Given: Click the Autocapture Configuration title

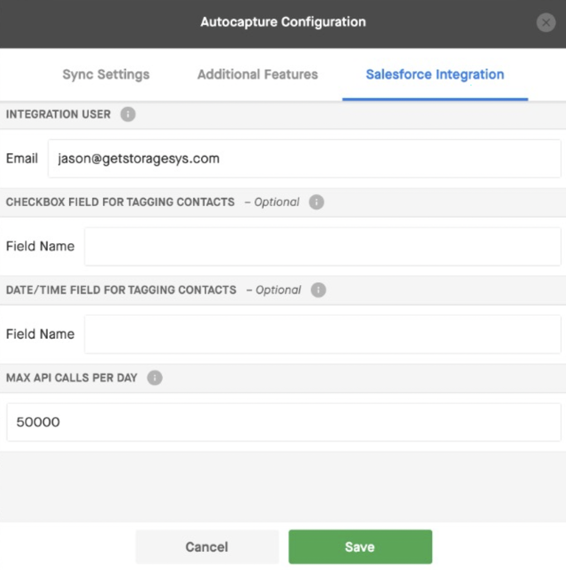Looking at the screenshot, I should (283, 22).
